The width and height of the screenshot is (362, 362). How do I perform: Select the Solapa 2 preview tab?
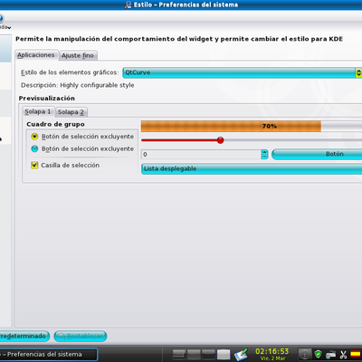71,112
